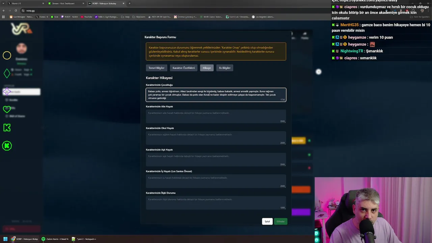The height and width of the screenshot is (243, 432).
Task: Close the Home / X browser tab
Action: 43,3
